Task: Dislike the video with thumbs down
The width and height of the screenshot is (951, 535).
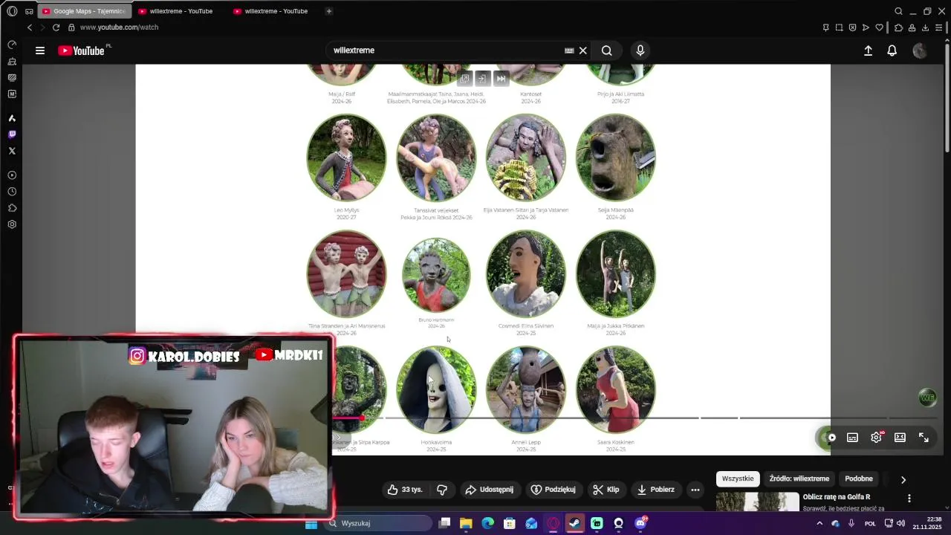Action: coord(442,490)
